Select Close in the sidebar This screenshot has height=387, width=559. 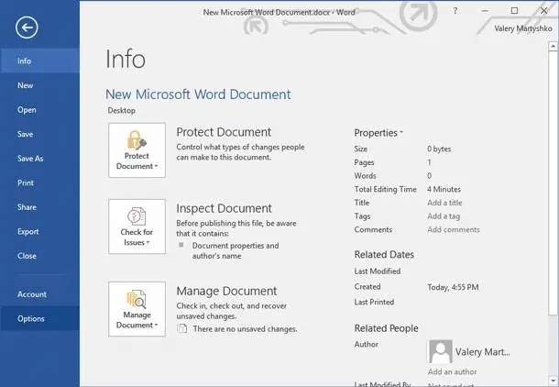(39, 256)
